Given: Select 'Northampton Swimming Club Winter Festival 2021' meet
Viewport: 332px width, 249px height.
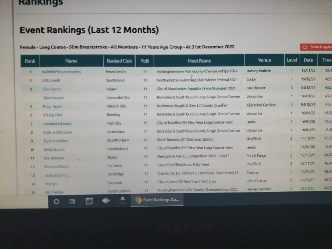Looking at the screenshot, I should [x=197, y=80].
